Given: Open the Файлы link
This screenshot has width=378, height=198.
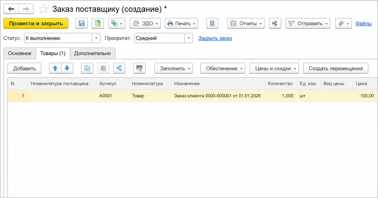Looking at the screenshot, I should 364,23.
